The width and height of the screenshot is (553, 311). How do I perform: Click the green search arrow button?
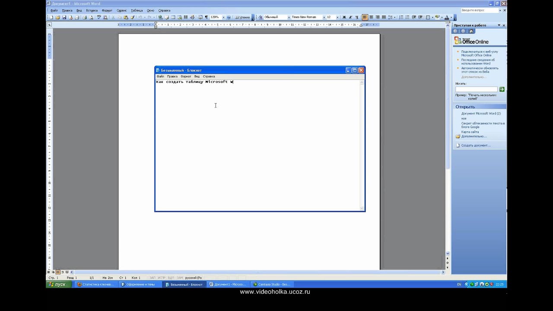click(x=502, y=89)
